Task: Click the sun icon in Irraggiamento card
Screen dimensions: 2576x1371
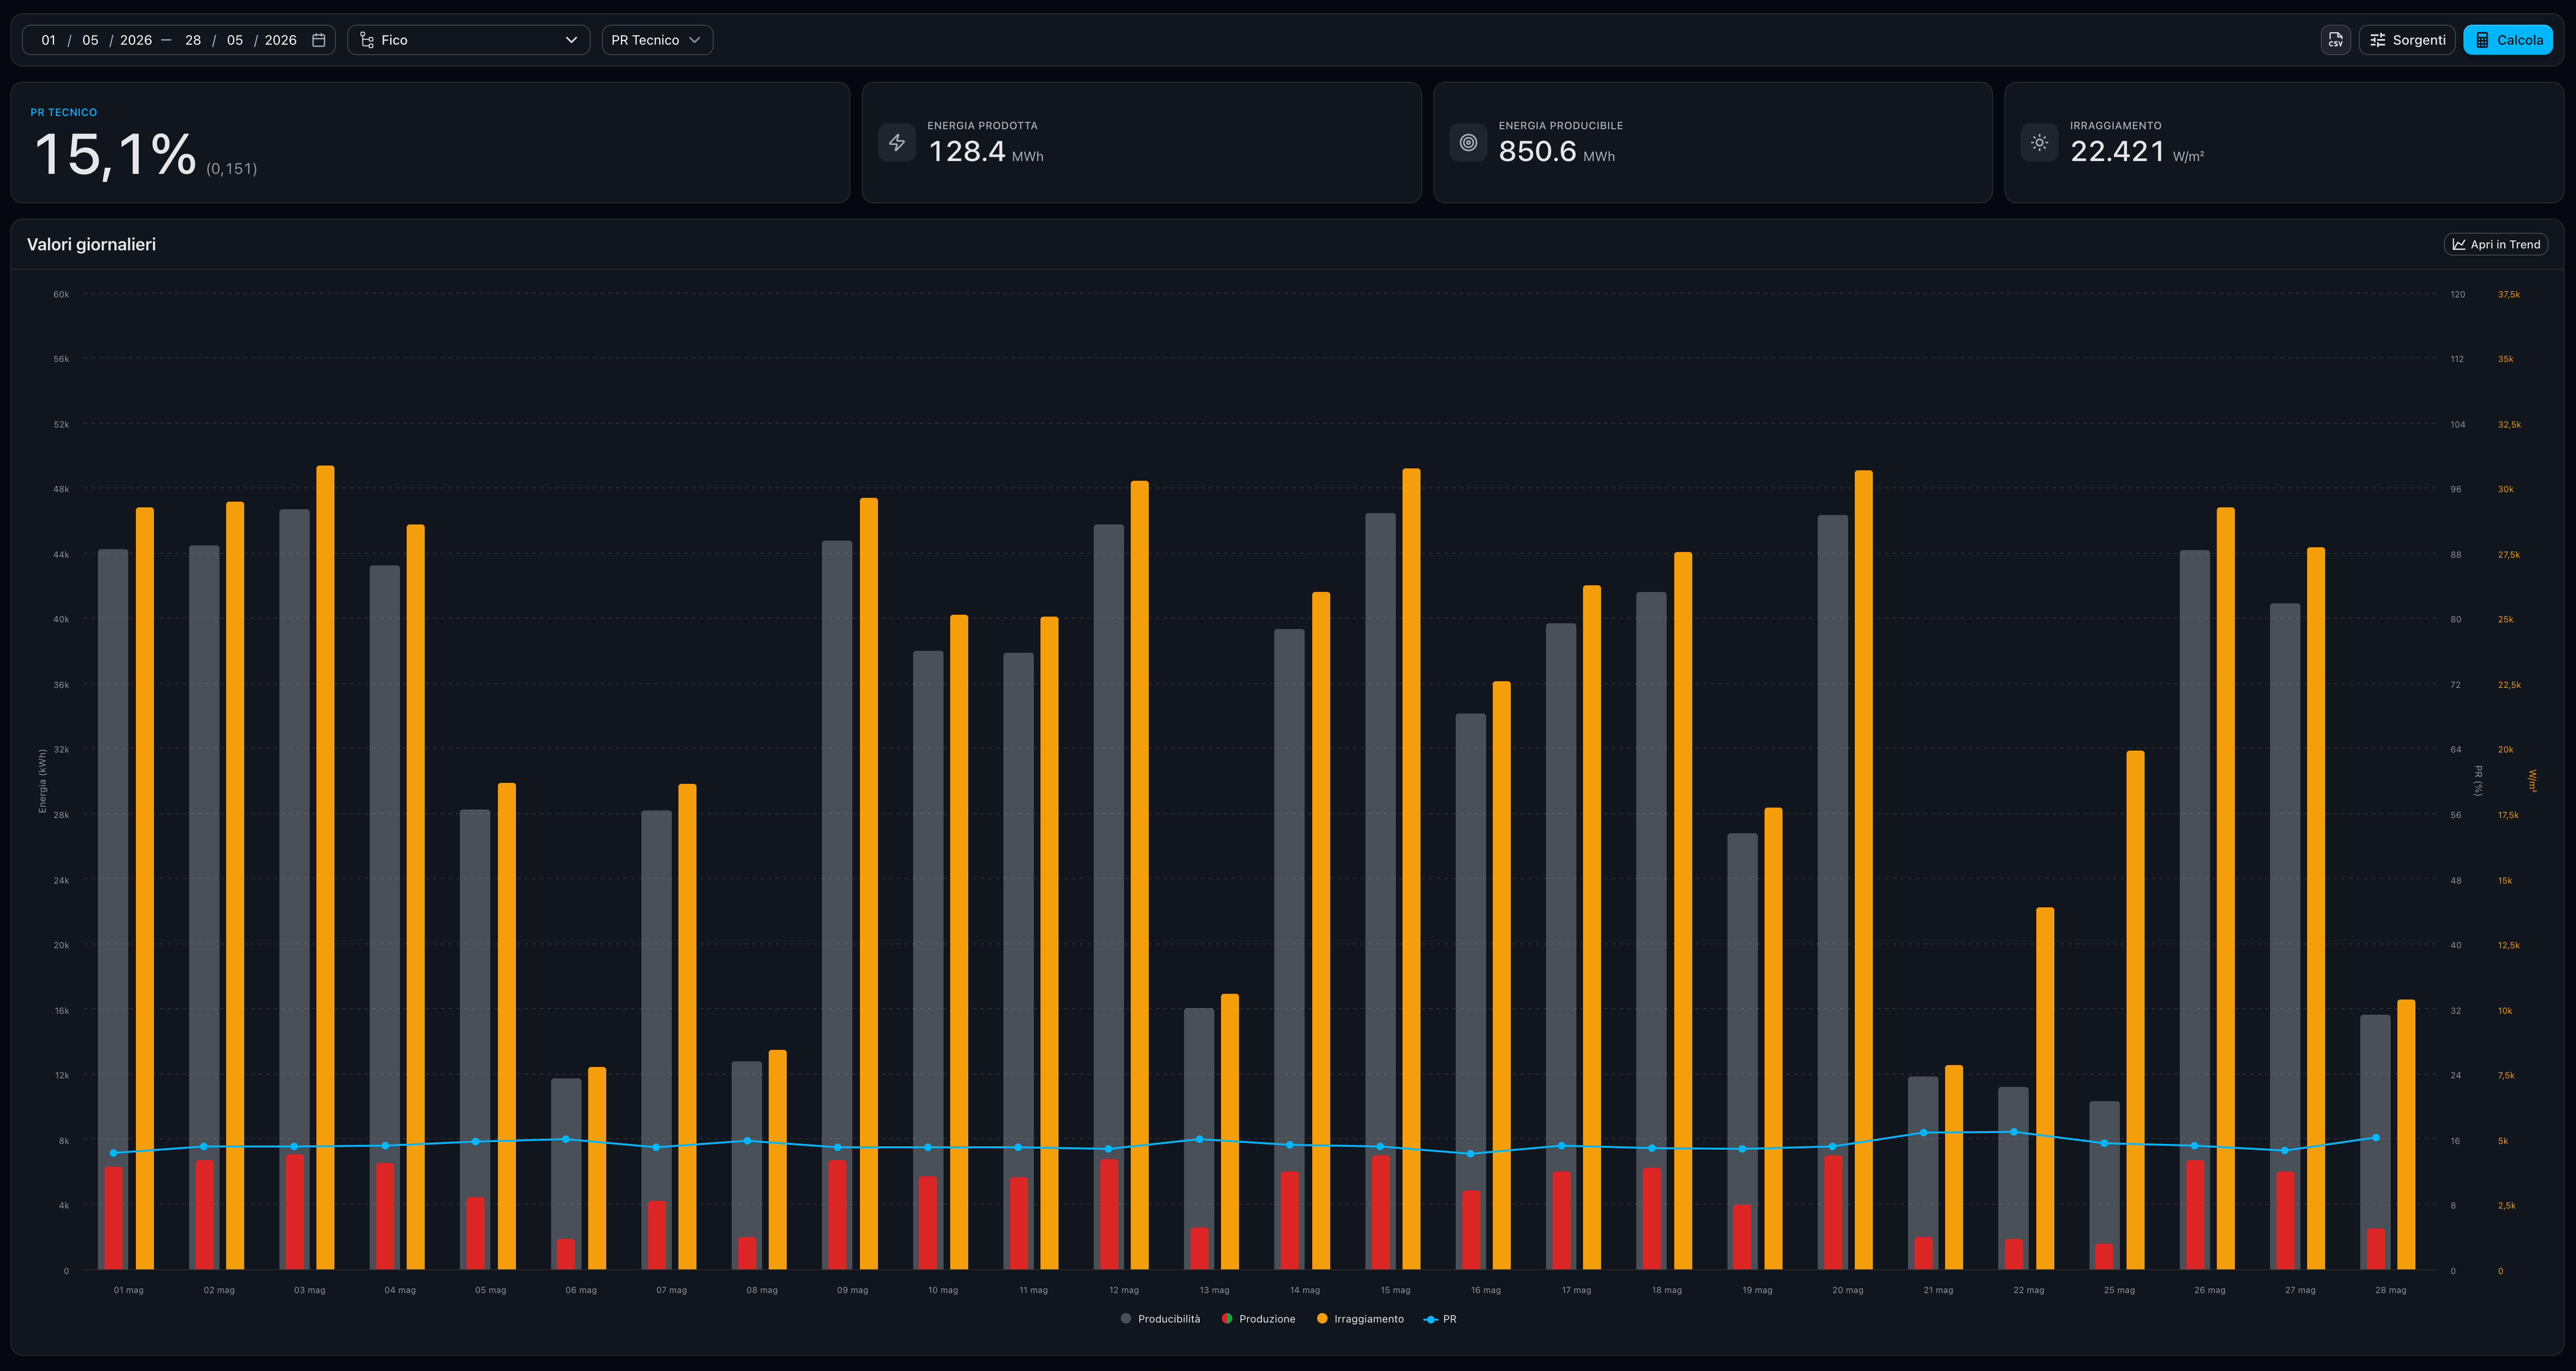Action: (x=2039, y=143)
